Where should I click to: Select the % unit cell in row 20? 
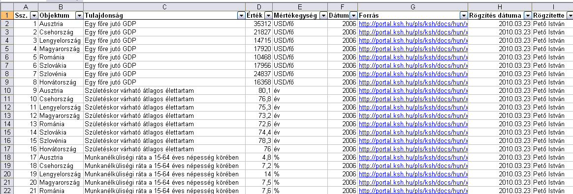click(x=300, y=174)
